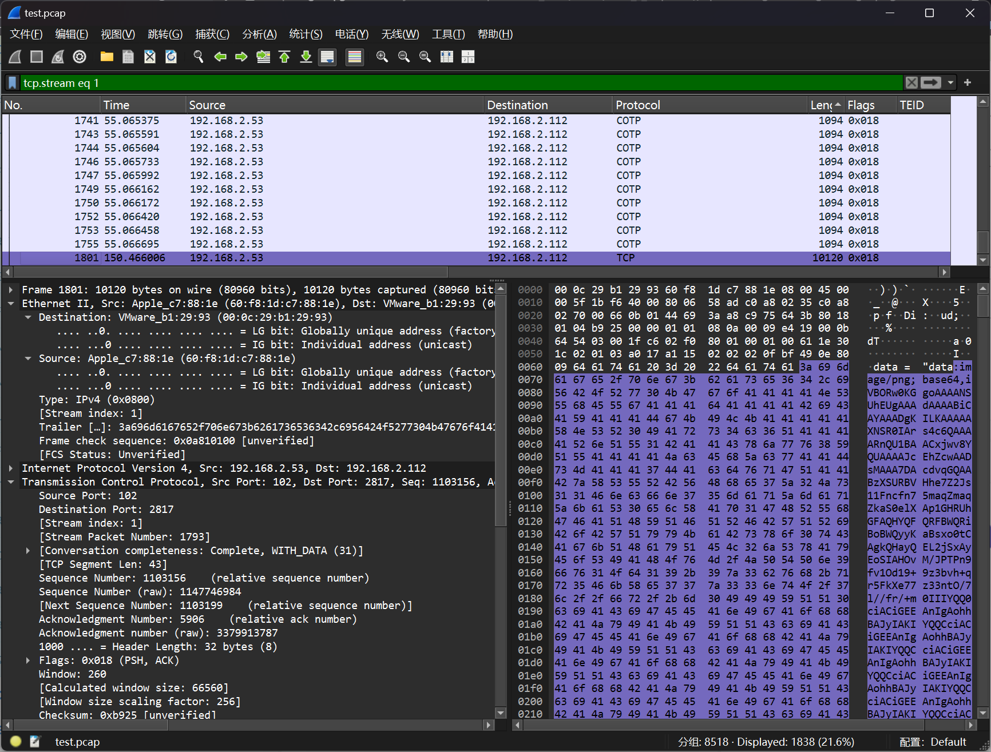Click the layout/reset panes toolbar icon
Image resolution: width=991 pixels, height=752 pixels.
468,57
